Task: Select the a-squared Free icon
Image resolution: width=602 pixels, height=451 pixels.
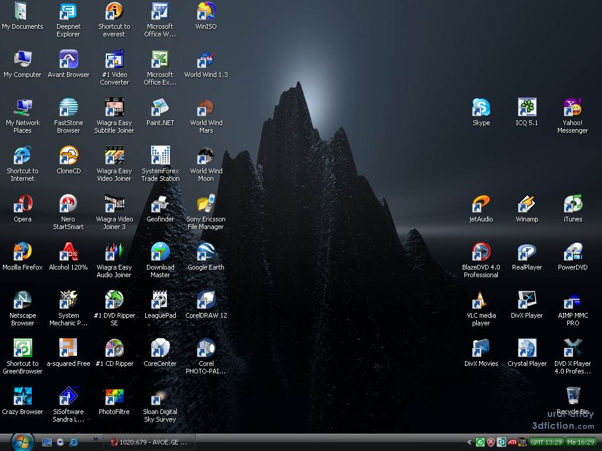Action: (x=68, y=348)
